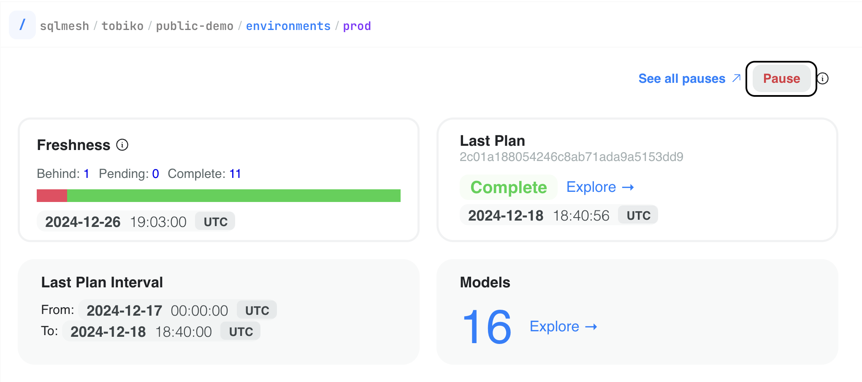The image size is (862, 382).
Task: Click the external arrow beside See all pauses
Action: (736, 78)
